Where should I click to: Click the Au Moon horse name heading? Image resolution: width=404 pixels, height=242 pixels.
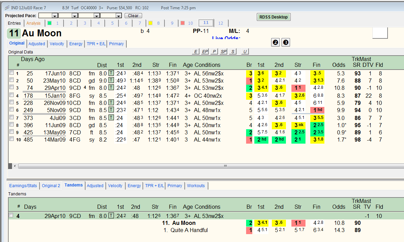click(42, 33)
